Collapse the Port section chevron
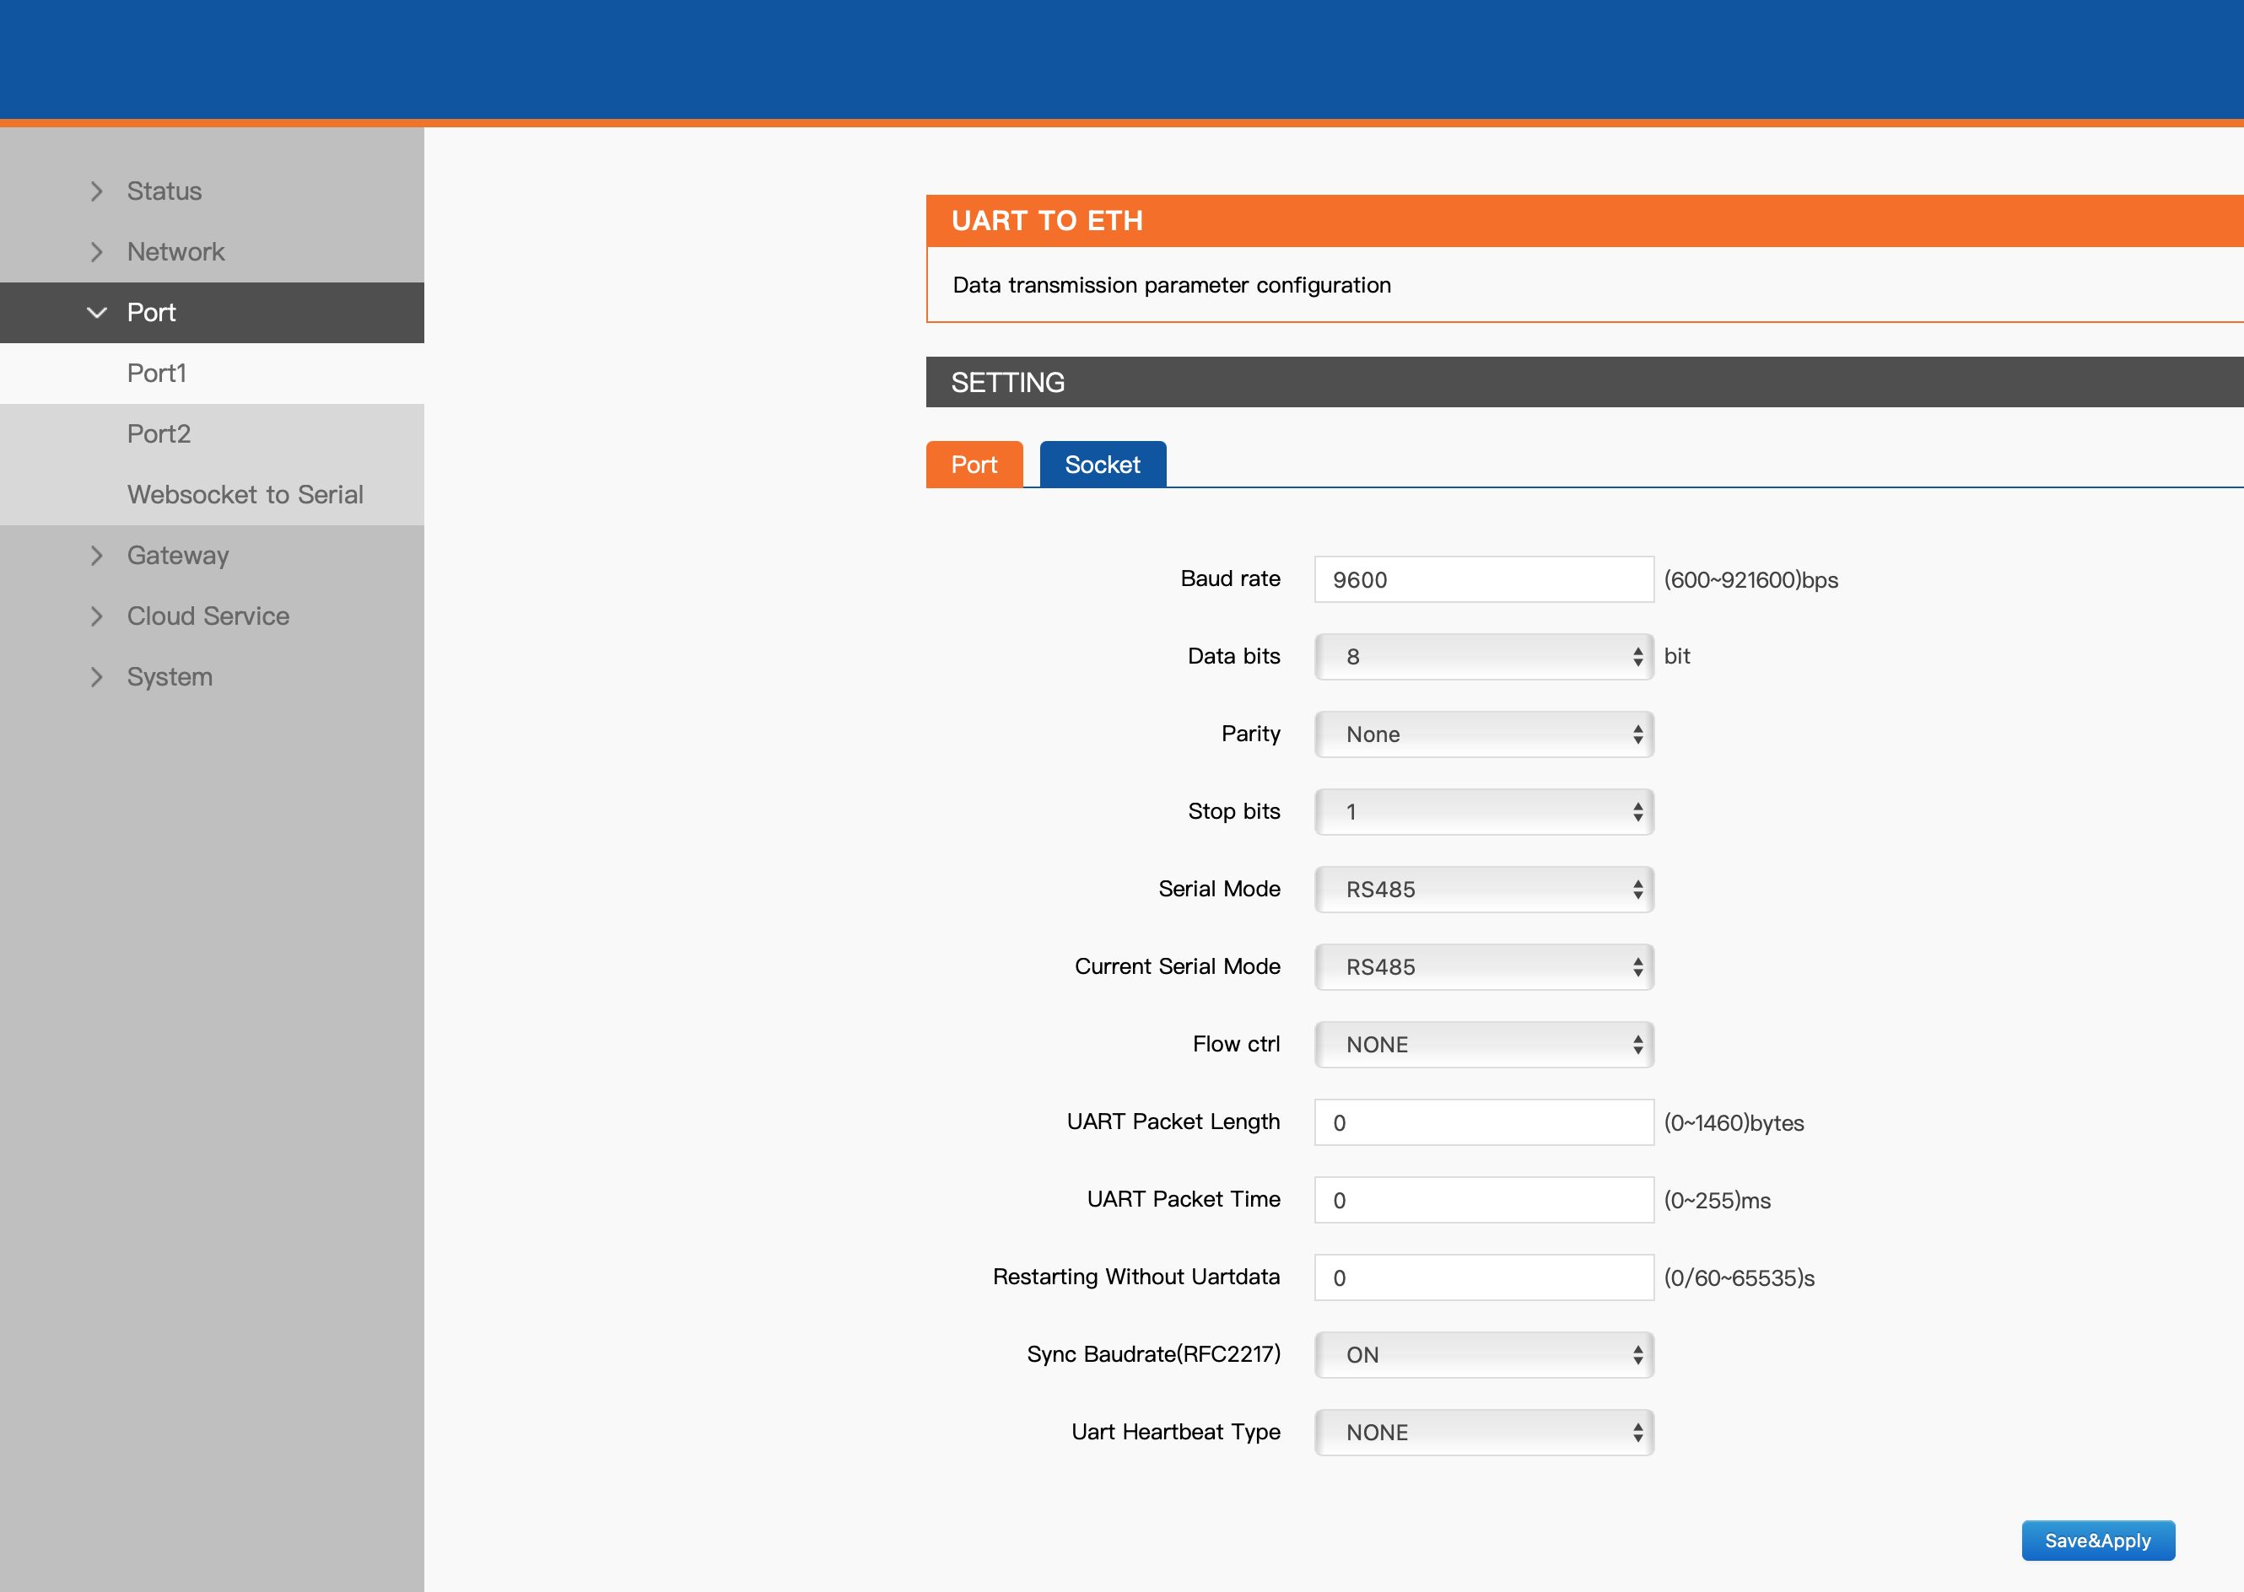 pyautogui.click(x=96, y=313)
